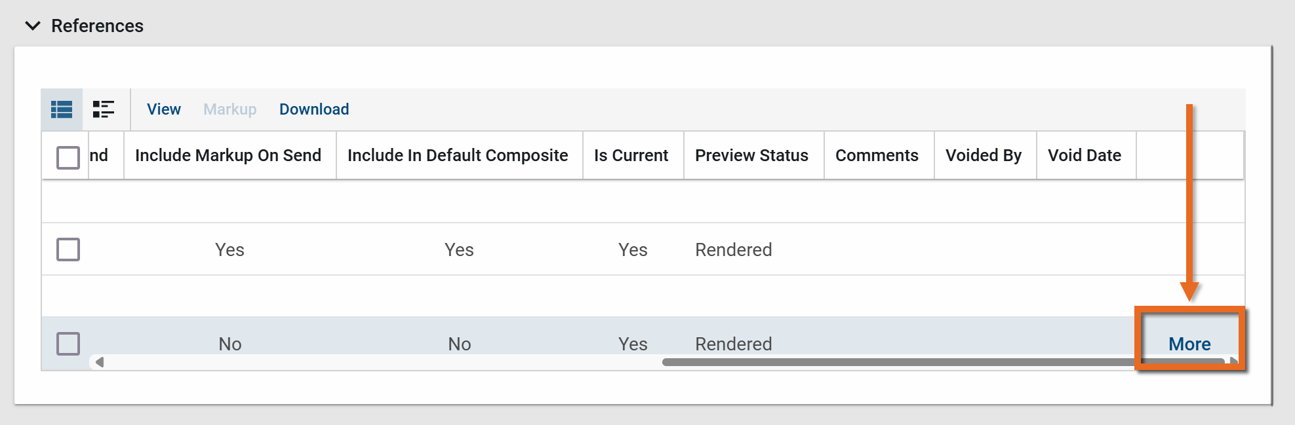Viewport: 1295px width, 425px height.
Task: Click the Void Date column header
Action: coord(1085,155)
